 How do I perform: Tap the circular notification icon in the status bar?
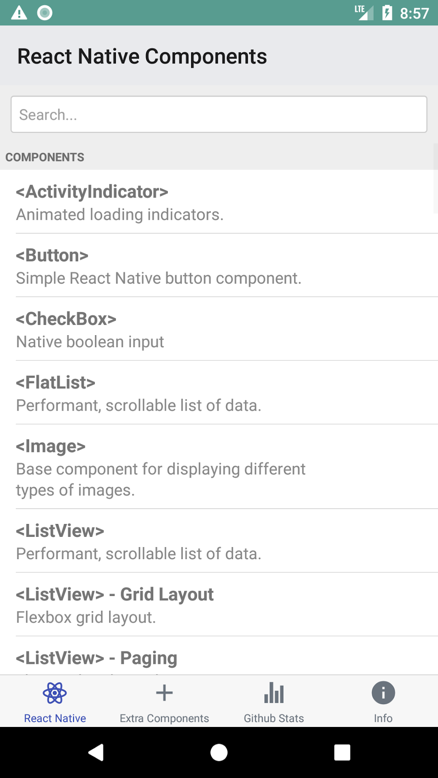(x=44, y=12)
